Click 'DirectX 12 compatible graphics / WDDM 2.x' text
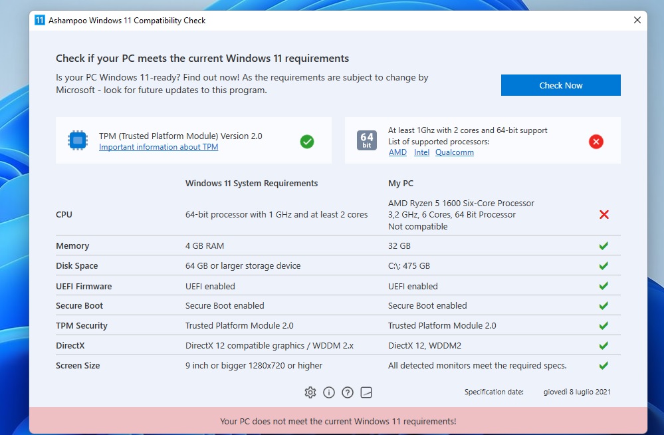 (x=269, y=346)
